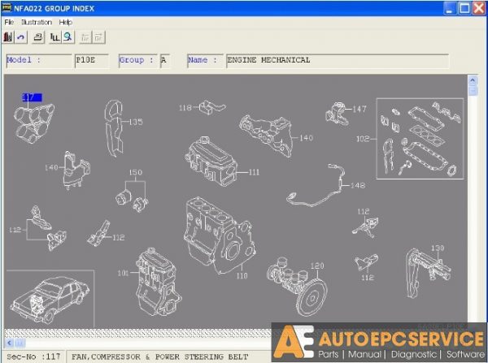
Task: Select section 111 cylinder head label
Action: [x=254, y=172]
